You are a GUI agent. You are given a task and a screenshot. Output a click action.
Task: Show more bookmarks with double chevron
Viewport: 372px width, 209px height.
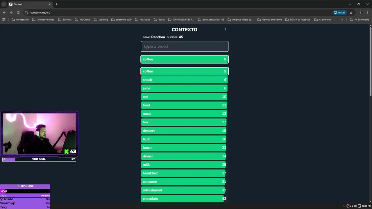pos(342,19)
